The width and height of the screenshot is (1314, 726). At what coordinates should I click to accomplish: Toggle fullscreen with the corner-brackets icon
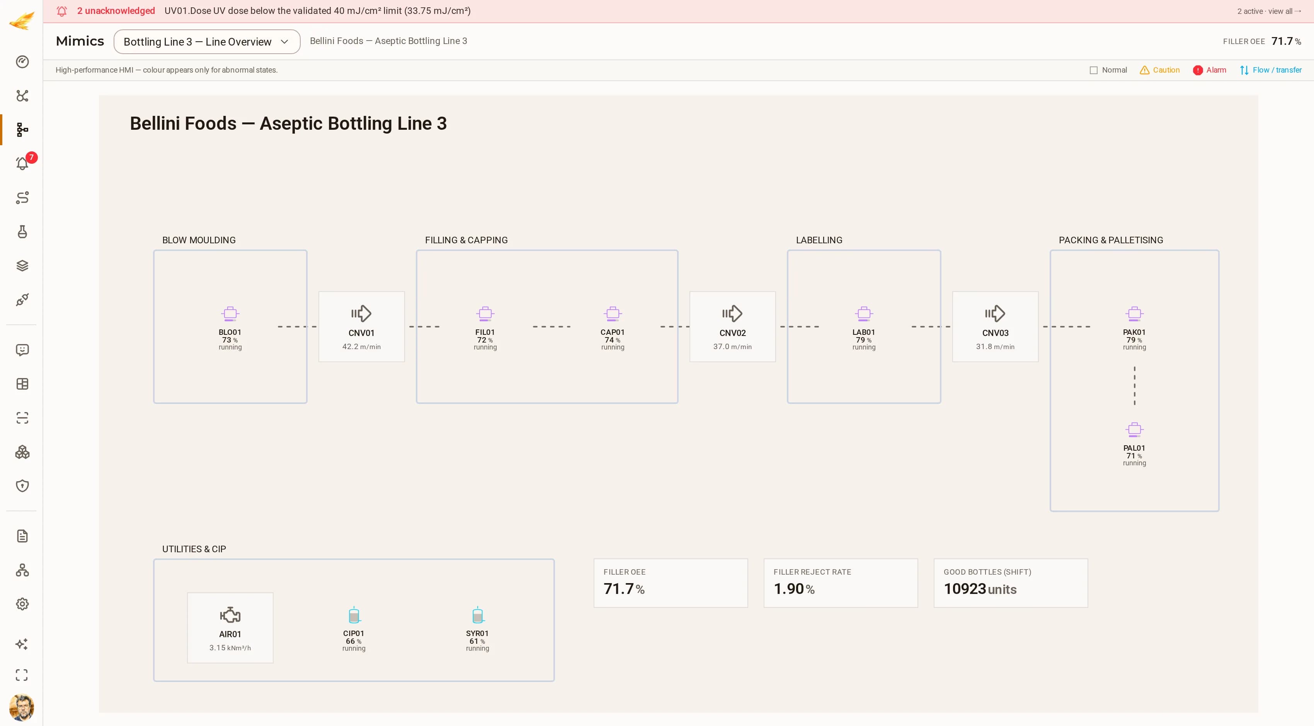22,675
